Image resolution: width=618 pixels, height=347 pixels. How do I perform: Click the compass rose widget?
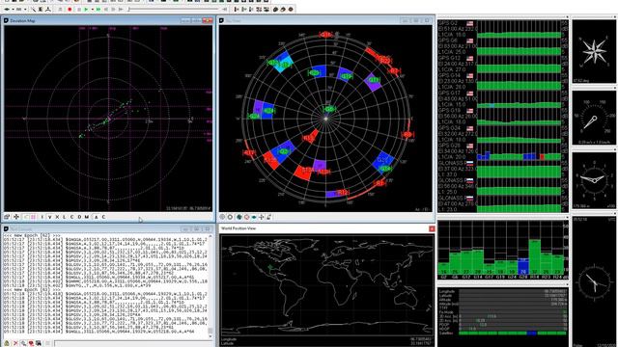point(594,51)
